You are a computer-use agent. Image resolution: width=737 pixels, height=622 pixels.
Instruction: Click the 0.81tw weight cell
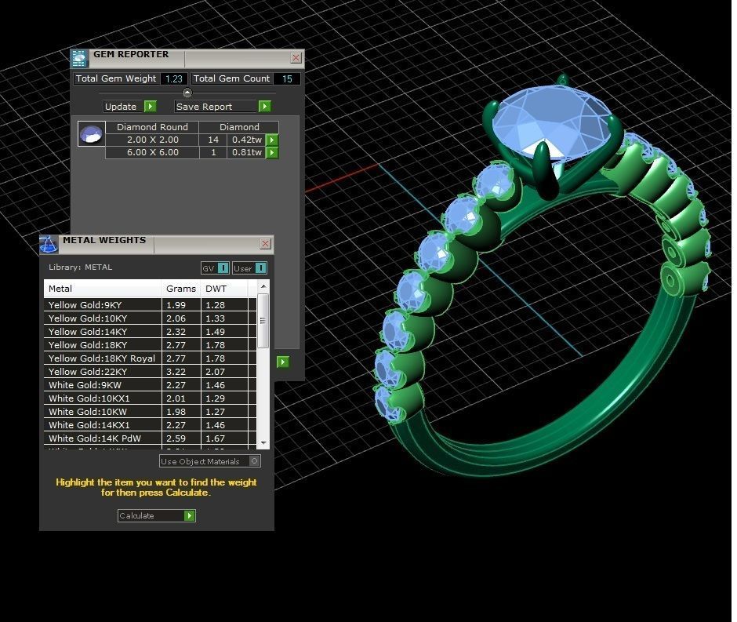(x=247, y=152)
